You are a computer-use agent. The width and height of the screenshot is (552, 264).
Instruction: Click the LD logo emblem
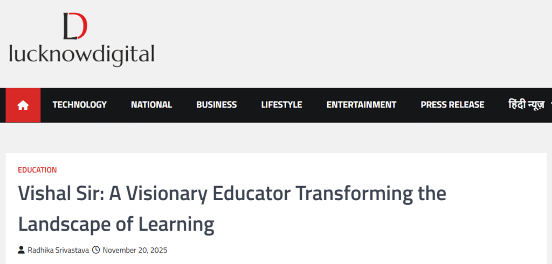point(75,26)
